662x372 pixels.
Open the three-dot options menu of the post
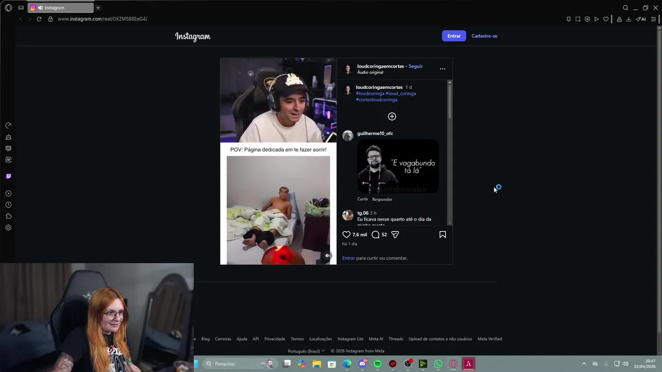[x=443, y=69]
